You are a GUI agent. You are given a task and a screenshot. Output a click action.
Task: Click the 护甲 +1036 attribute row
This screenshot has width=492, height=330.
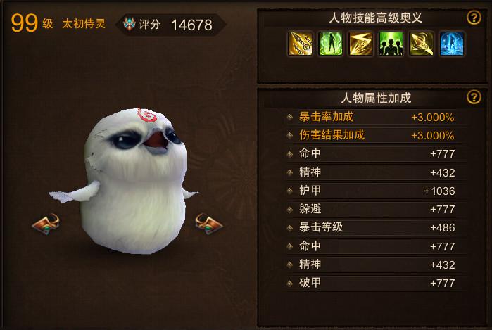(376, 191)
